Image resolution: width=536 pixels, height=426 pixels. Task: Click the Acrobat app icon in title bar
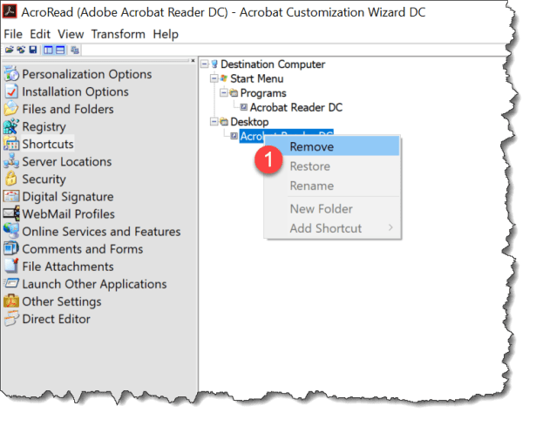[x=10, y=12]
